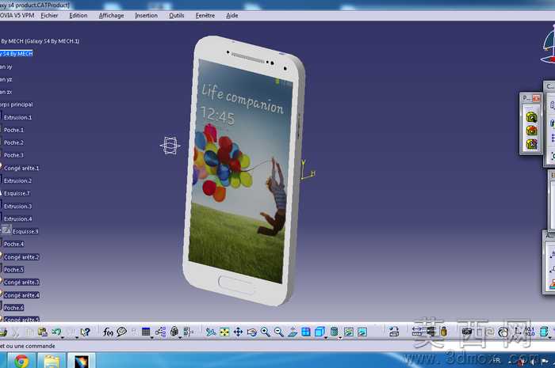The height and width of the screenshot is (368, 555).
Task: Select Congé arête.3 feature
Action: [x=21, y=283]
